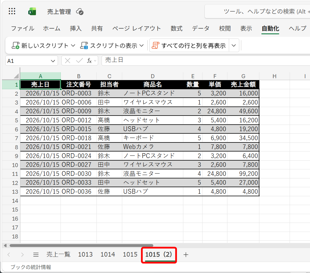This screenshot has width=310, height=273.
Task: Open the all sheets list icon
Action: pyautogui.click(x=36, y=255)
